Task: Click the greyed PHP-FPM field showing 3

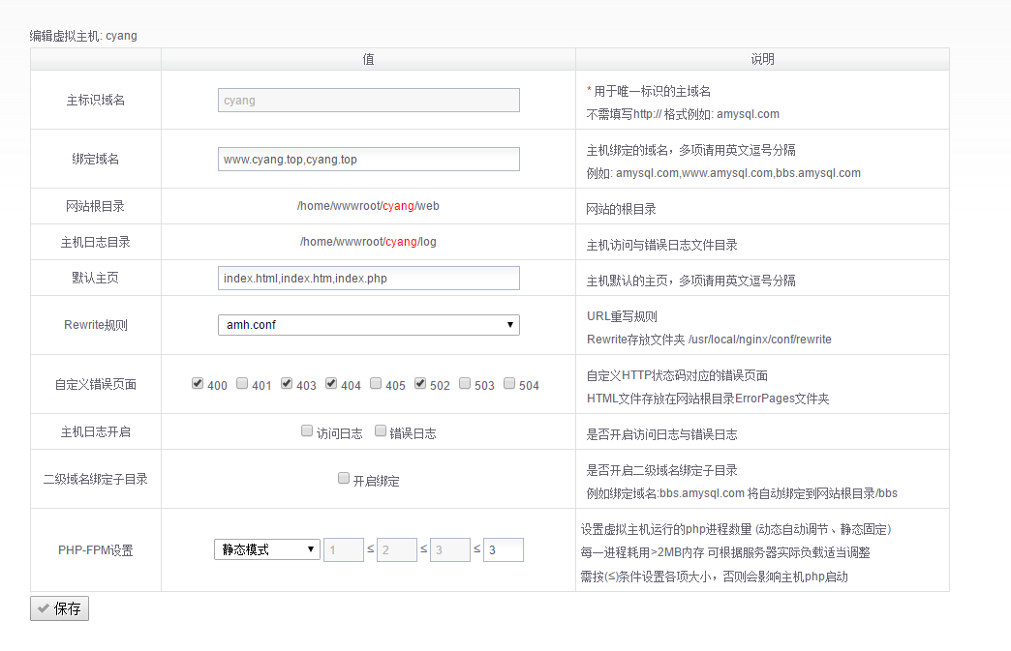Action: 450,549
